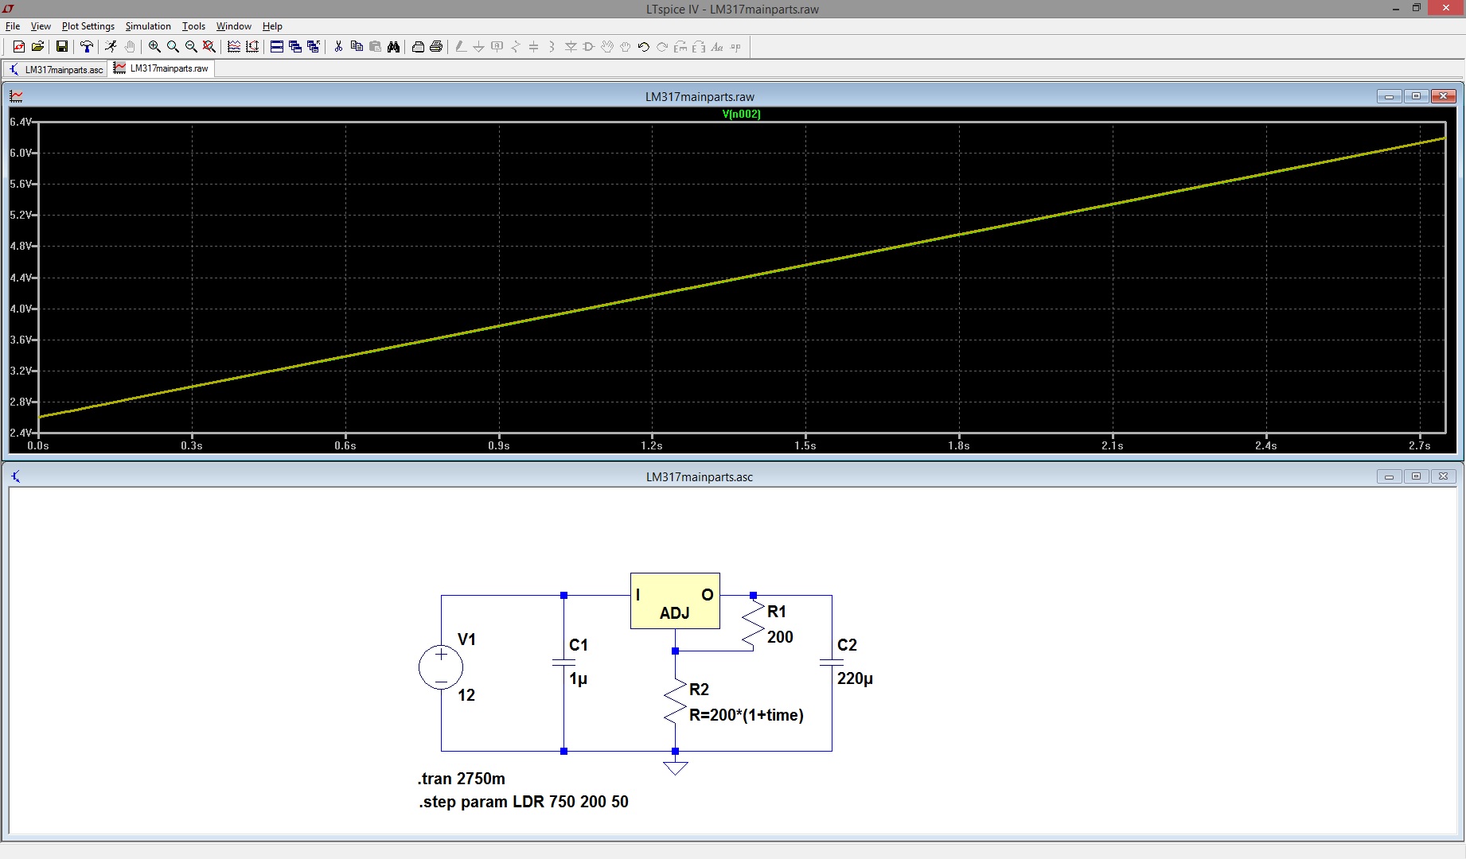Maximize the LM317mainparts.asc schematic pane
Viewport: 1466px width, 859px height.
tap(1417, 476)
